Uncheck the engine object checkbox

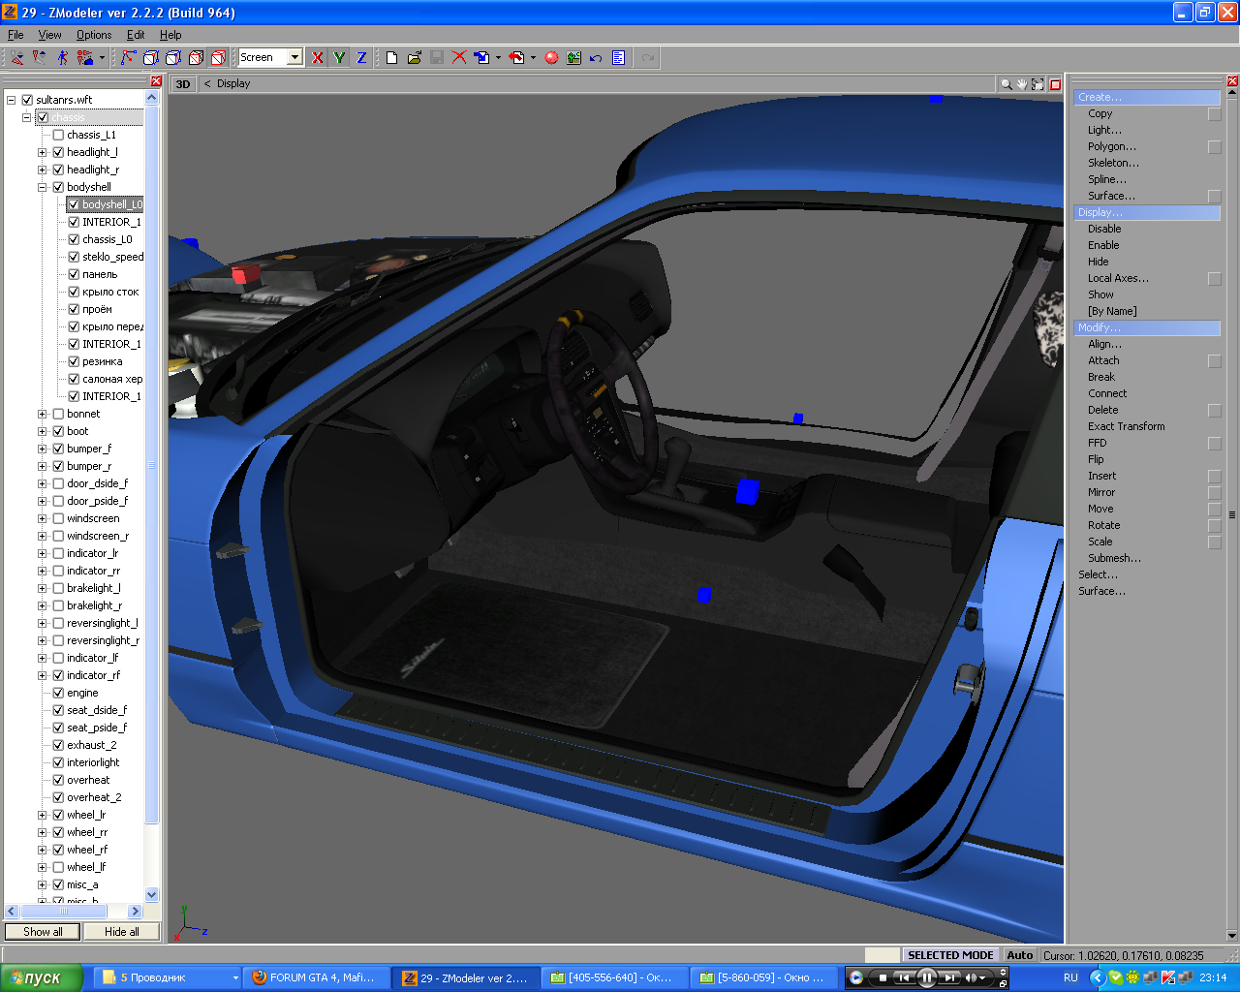click(x=58, y=693)
